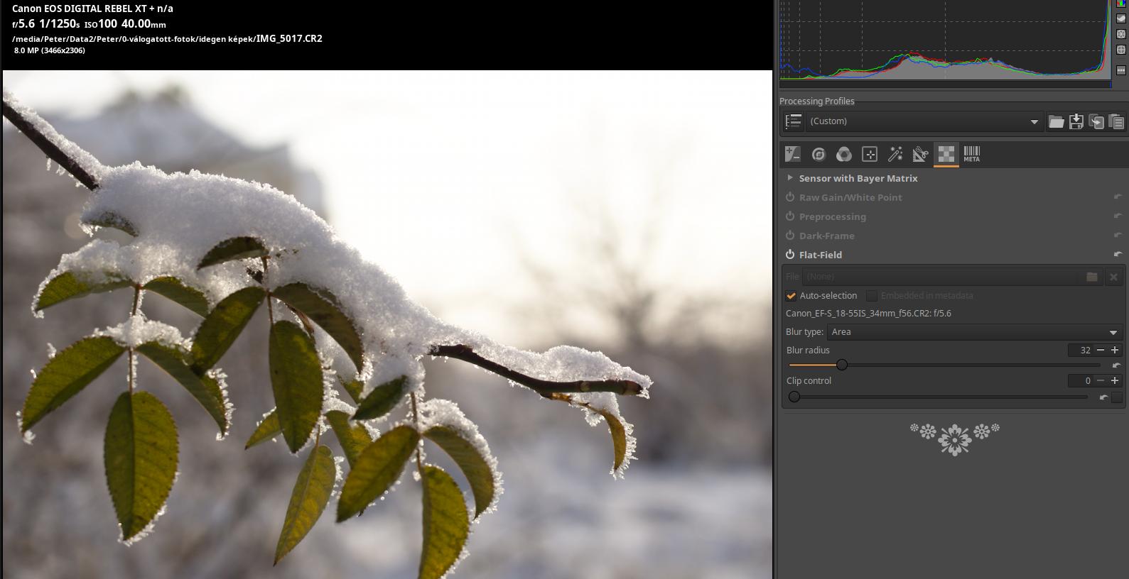Switch to the Detail tab icon

[x=819, y=154]
